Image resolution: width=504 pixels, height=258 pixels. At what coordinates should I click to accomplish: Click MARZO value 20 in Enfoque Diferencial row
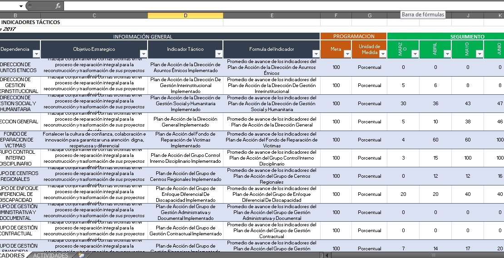[x=403, y=194]
